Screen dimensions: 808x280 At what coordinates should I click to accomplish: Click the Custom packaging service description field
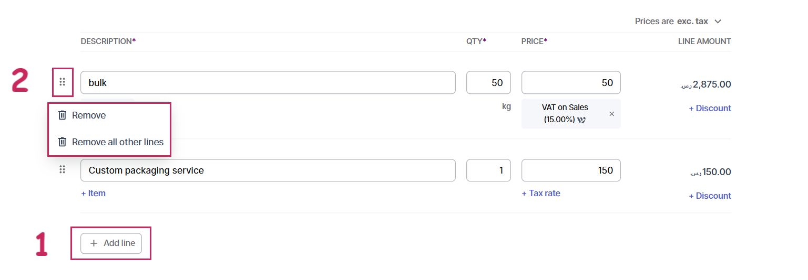click(x=268, y=170)
